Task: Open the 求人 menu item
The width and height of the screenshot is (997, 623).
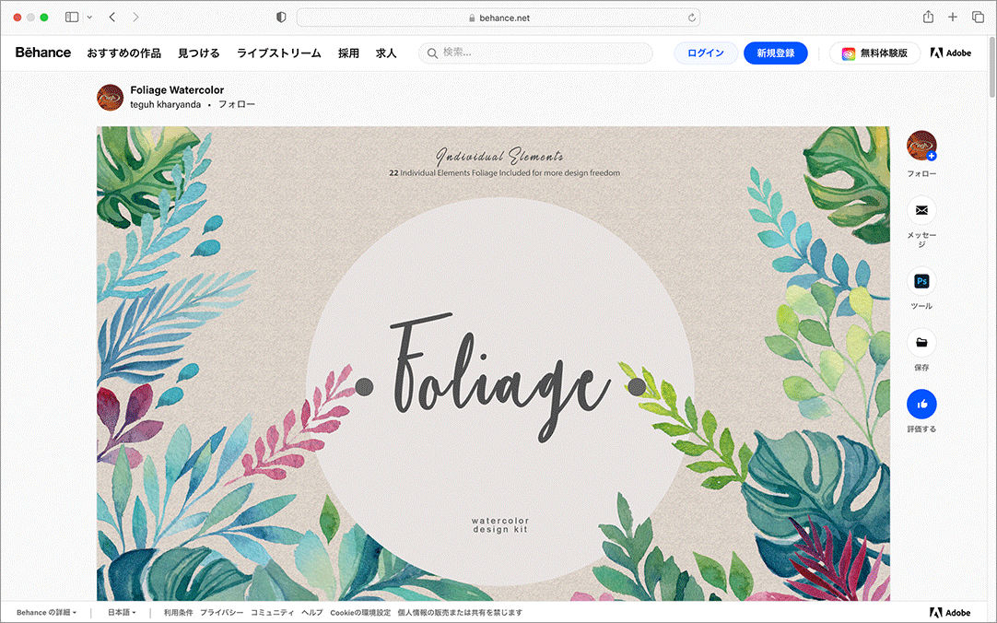Action: click(386, 53)
